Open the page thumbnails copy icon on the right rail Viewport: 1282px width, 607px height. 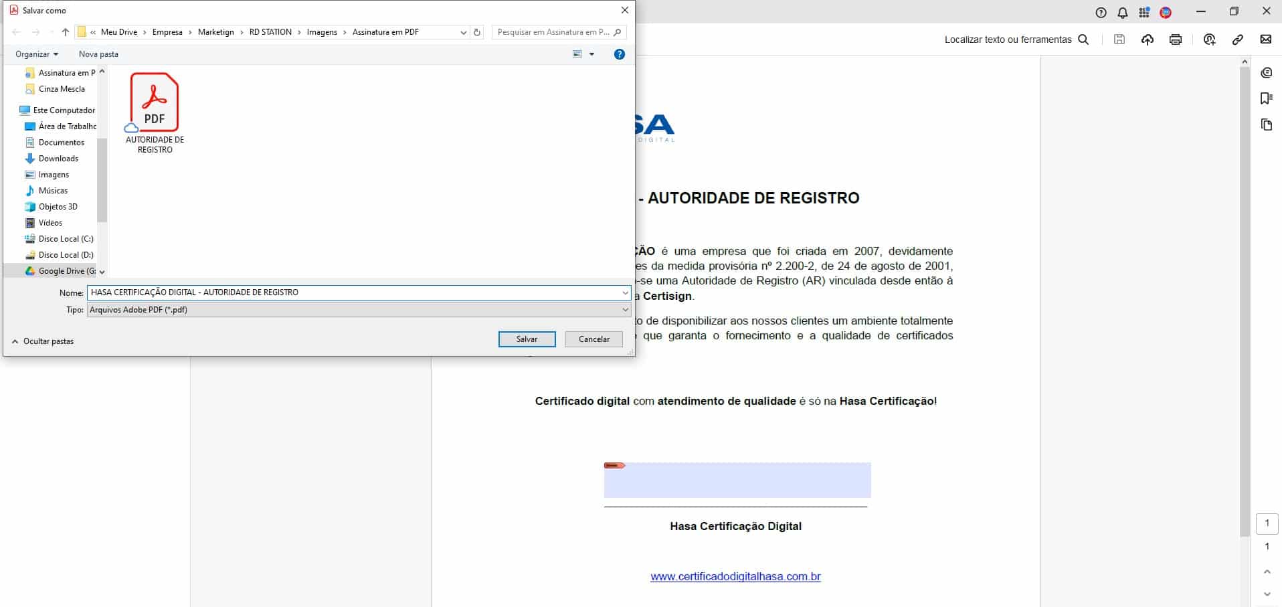pos(1266,124)
